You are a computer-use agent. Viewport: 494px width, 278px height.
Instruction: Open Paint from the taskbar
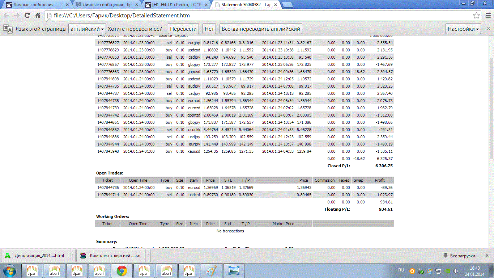(211, 271)
